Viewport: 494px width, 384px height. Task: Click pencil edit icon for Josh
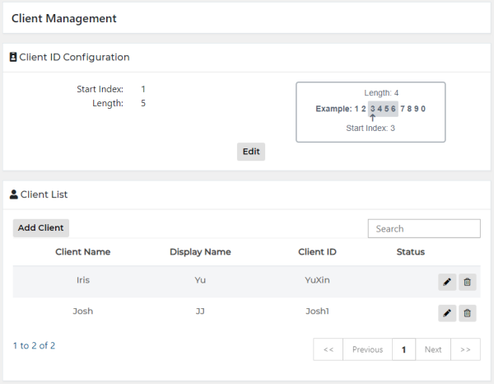click(x=447, y=312)
